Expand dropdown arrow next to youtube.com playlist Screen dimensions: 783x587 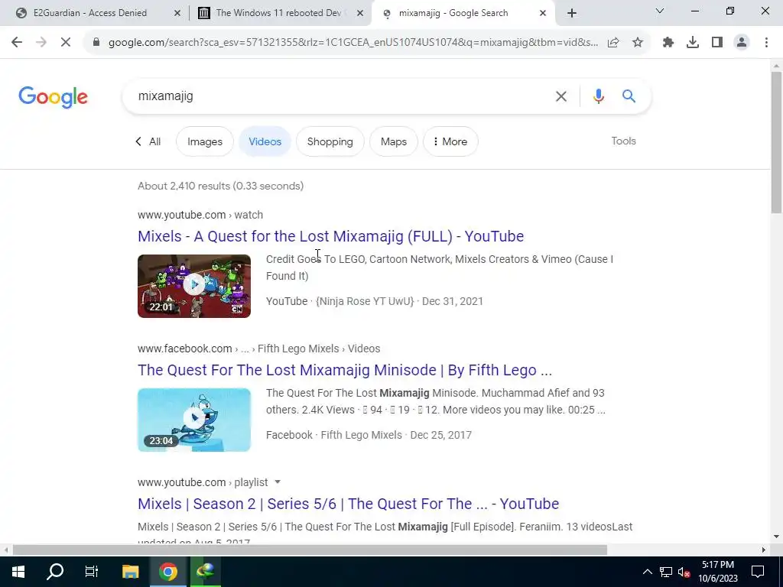tap(278, 482)
